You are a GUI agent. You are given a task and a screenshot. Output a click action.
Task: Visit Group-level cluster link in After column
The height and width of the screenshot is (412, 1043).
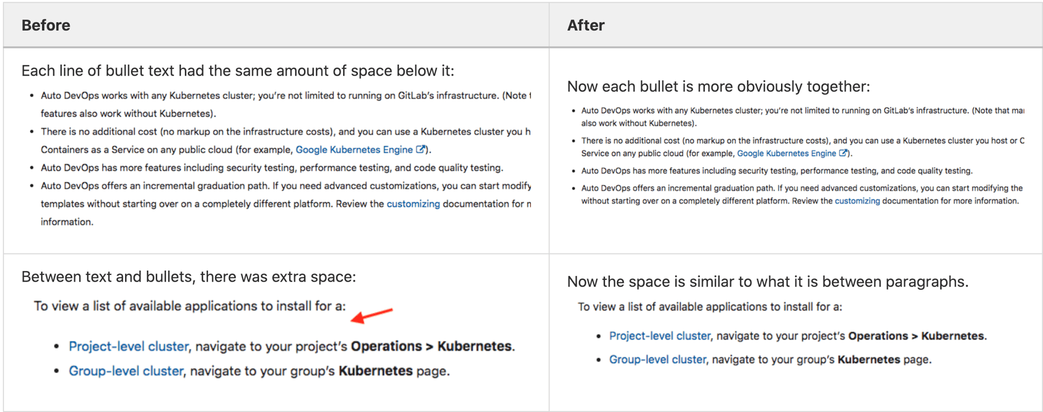(x=657, y=359)
